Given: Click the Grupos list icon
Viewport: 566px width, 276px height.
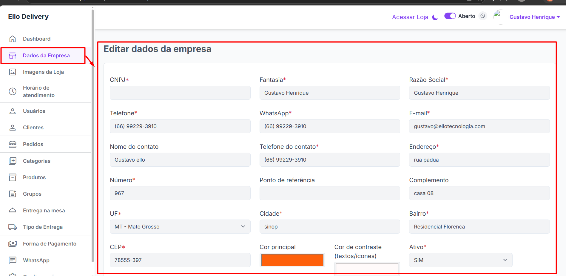Looking at the screenshot, I should [13, 194].
